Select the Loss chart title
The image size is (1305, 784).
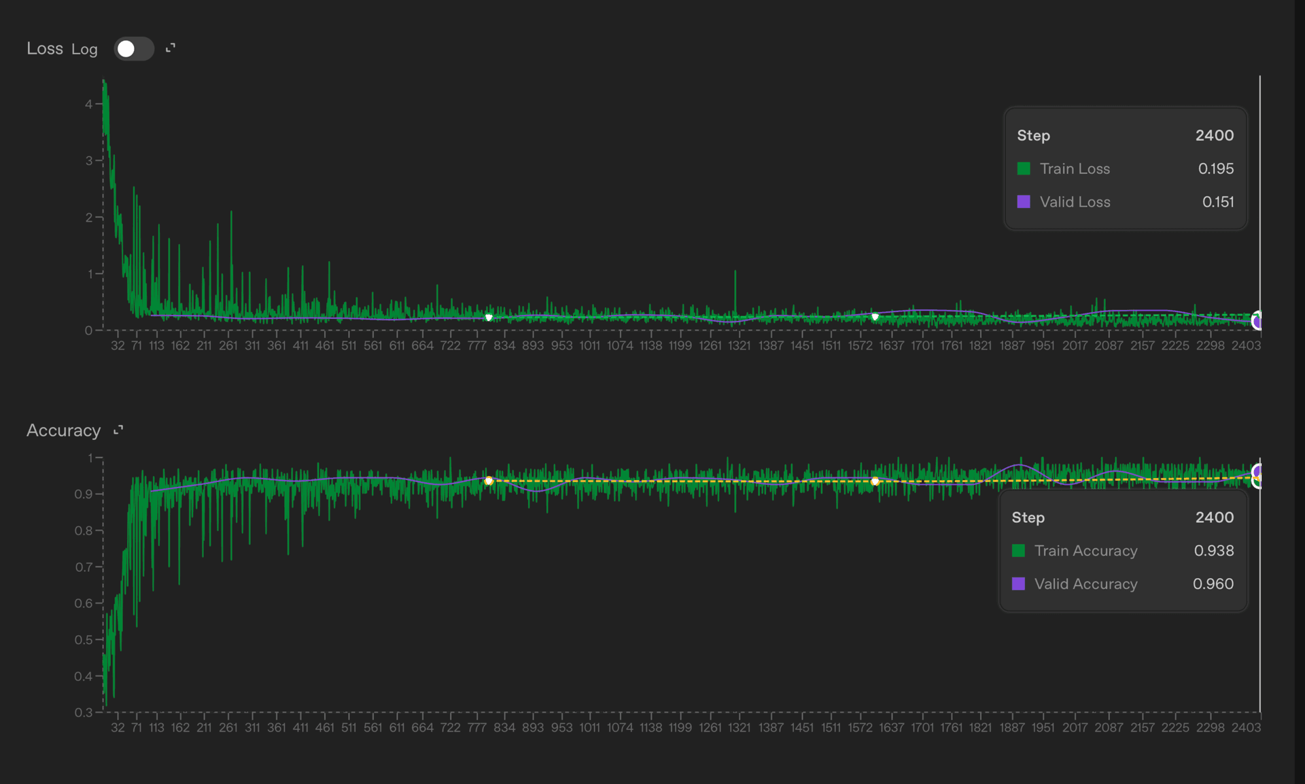point(45,48)
